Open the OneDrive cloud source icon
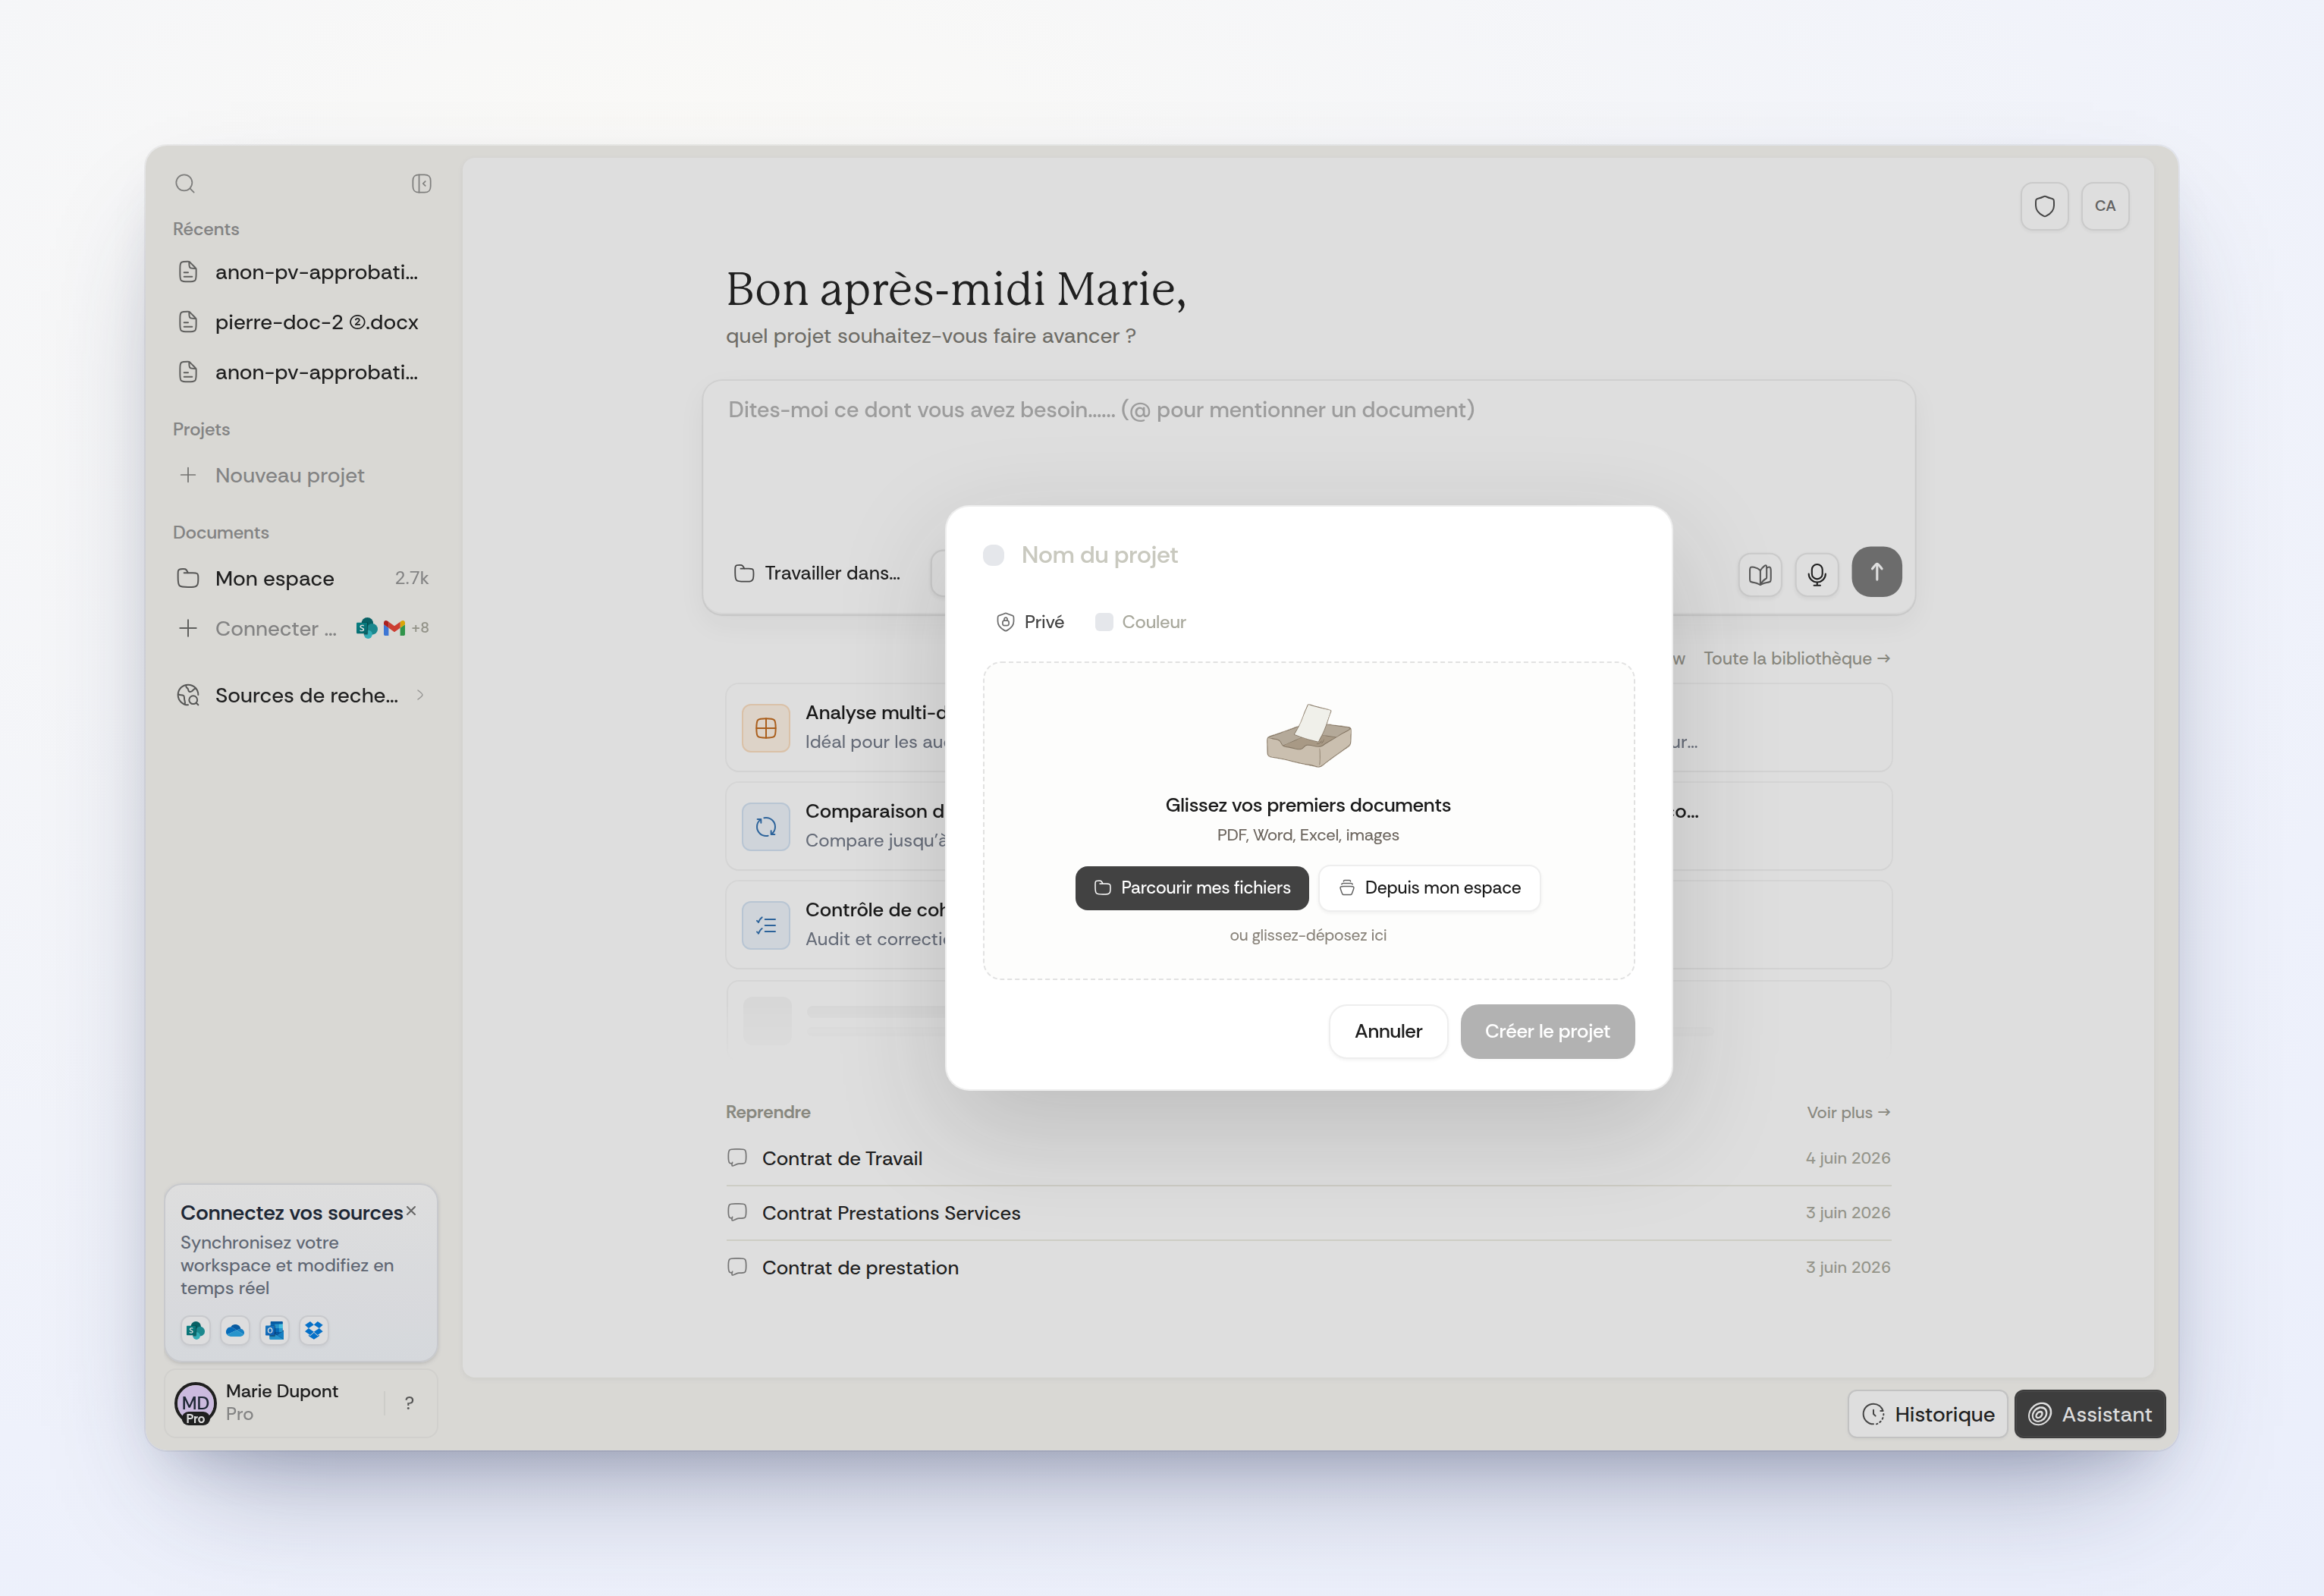Image resolution: width=2324 pixels, height=1596 pixels. point(235,1330)
